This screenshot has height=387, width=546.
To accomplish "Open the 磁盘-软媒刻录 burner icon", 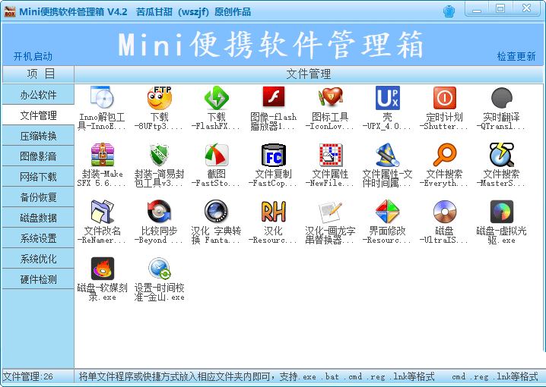I will [x=102, y=269].
